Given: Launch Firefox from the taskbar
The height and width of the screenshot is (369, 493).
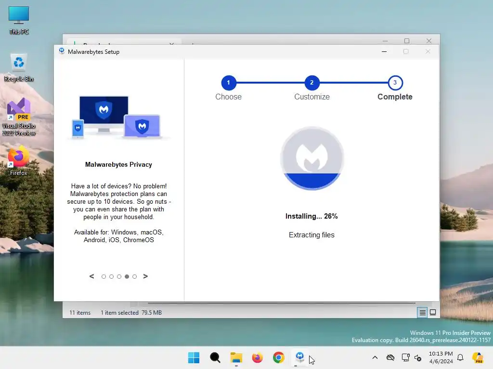Looking at the screenshot, I should (257, 357).
